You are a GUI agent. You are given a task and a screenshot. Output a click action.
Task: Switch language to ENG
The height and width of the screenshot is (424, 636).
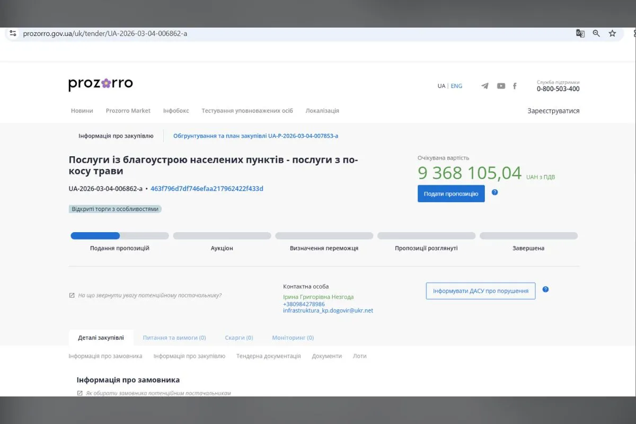tap(456, 85)
